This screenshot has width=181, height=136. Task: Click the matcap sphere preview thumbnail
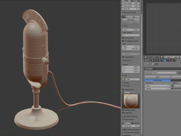click(x=131, y=101)
